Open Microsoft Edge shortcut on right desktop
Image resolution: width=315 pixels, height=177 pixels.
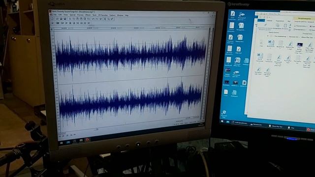pos(224,114)
